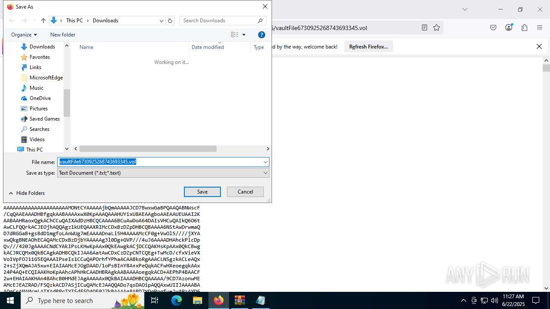
Task: Select Searches in the navigation tree
Action: click(x=39, y=129)
